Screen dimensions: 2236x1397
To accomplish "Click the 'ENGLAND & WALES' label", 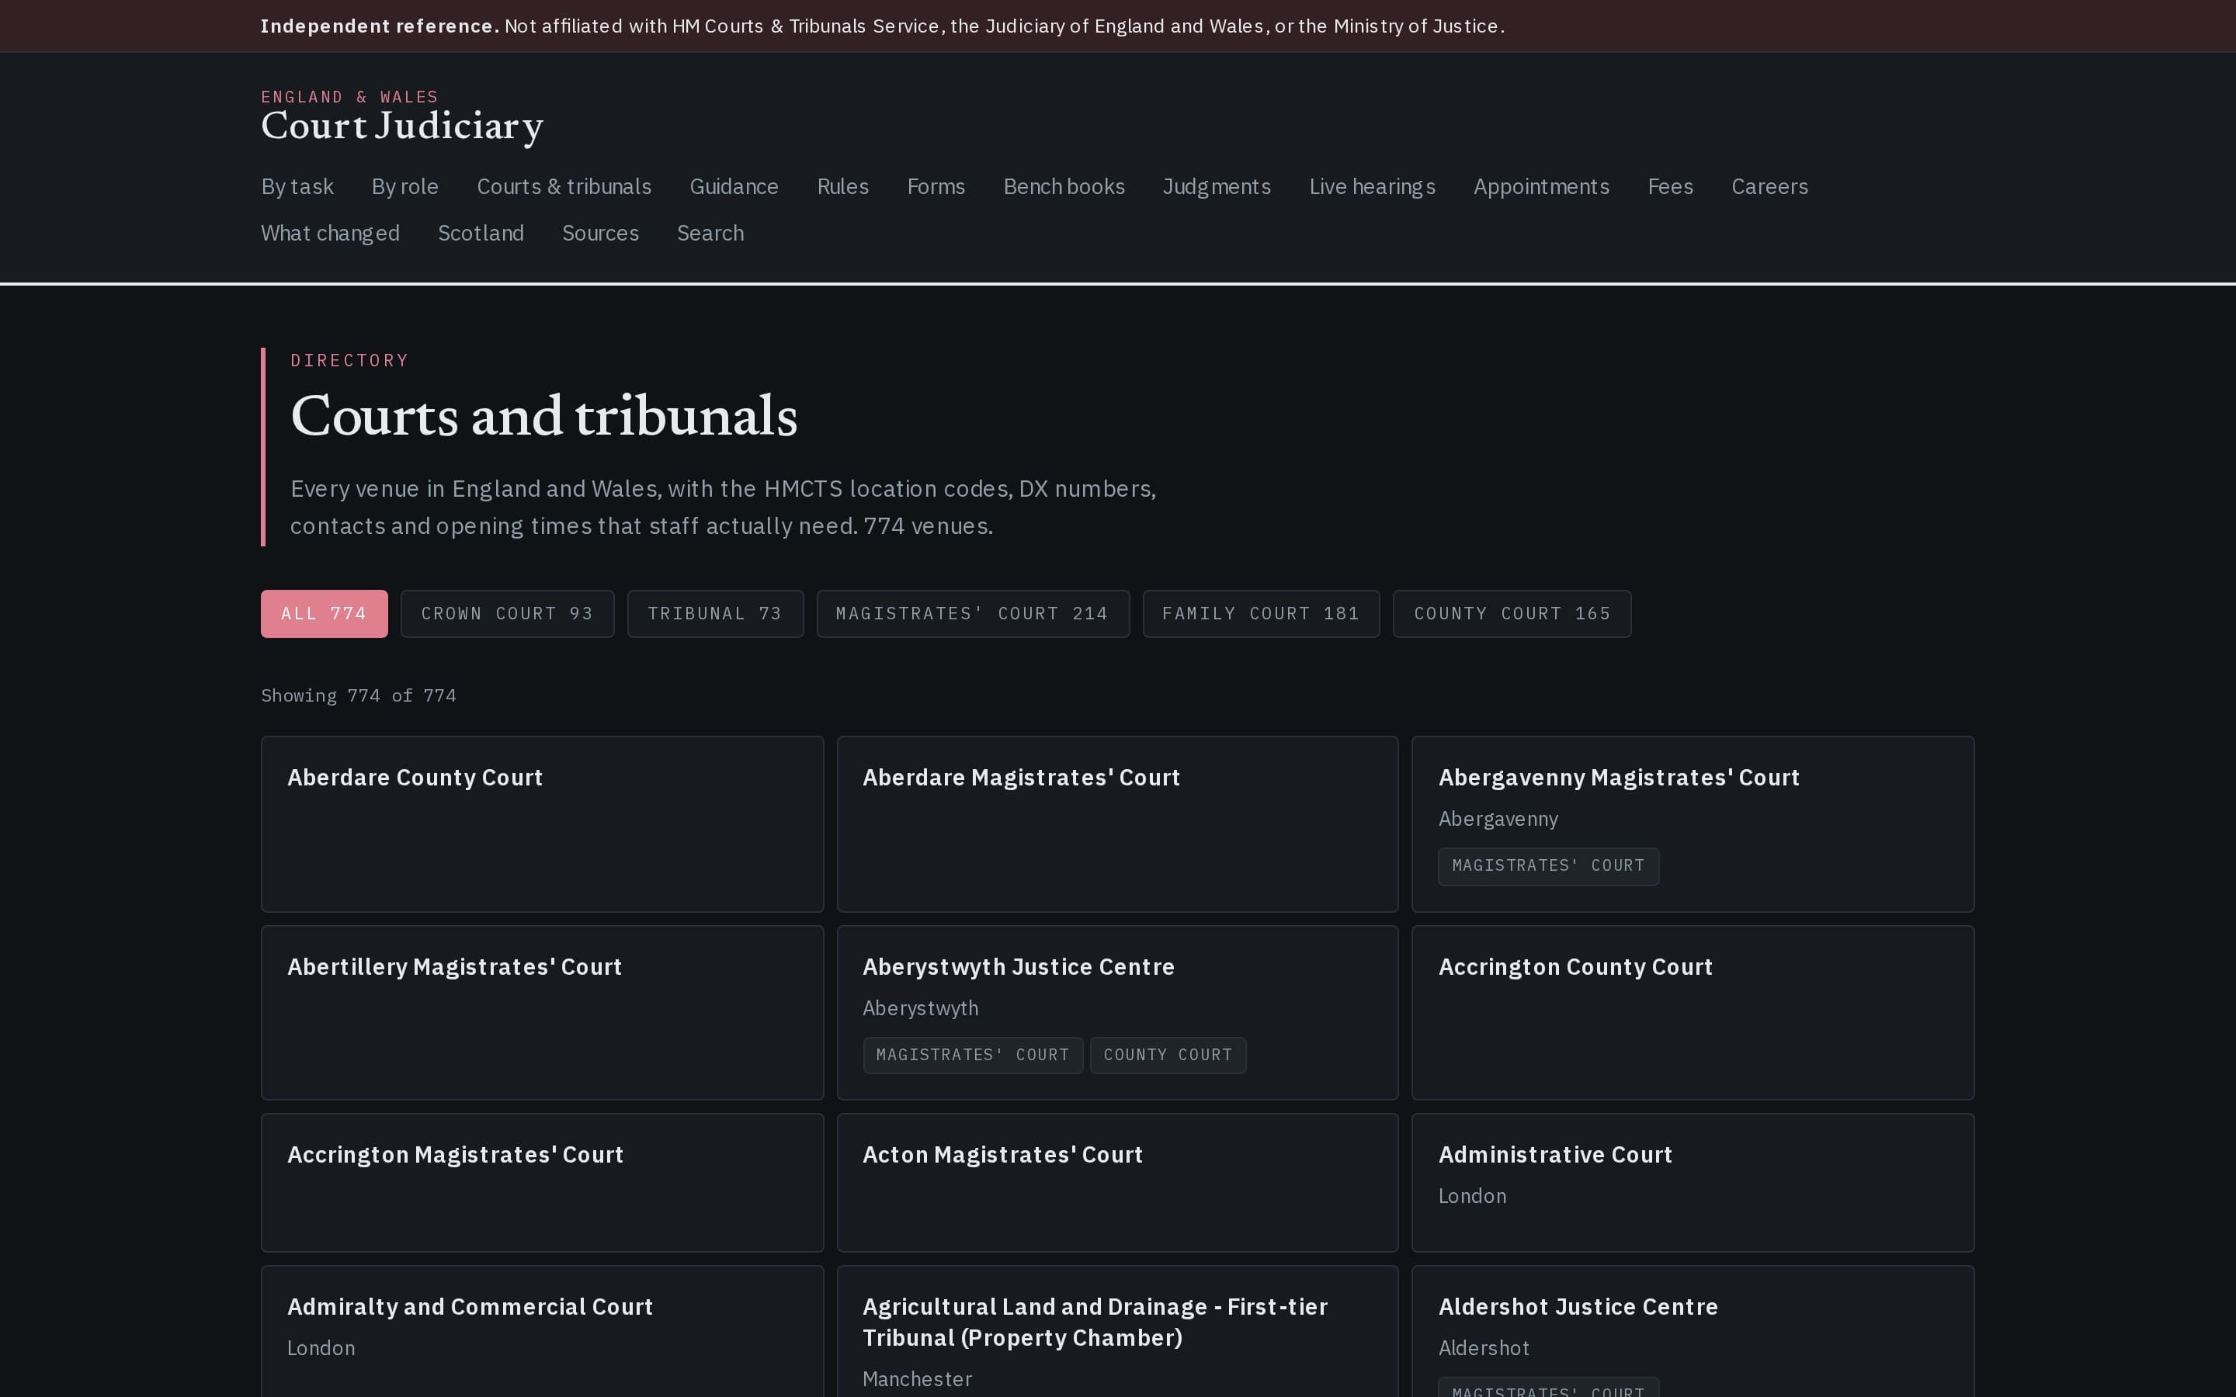I will 349,97.
